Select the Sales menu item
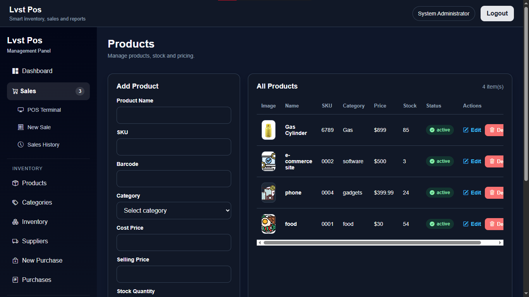 pos(48,91)
